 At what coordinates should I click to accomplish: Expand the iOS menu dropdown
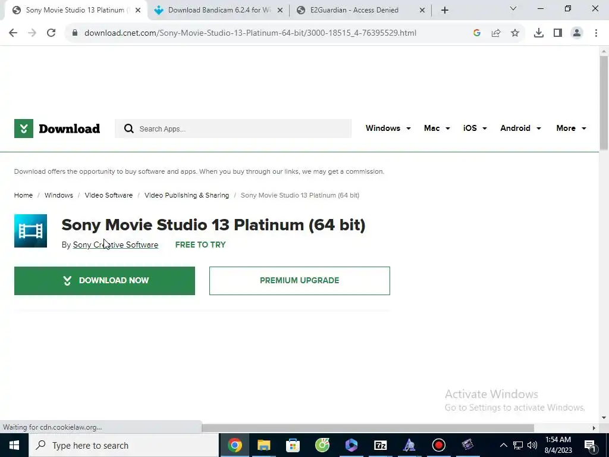pyautogui.click(x=475, y=129)
